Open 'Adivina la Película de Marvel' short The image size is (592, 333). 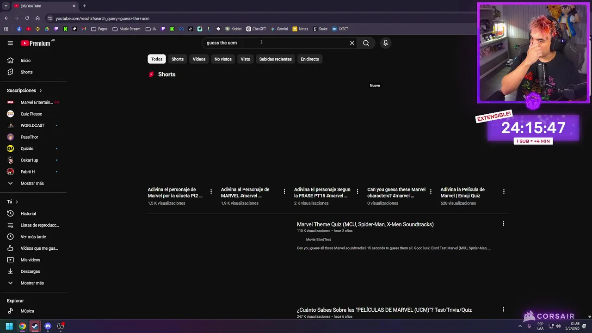[x=462, y=192]
